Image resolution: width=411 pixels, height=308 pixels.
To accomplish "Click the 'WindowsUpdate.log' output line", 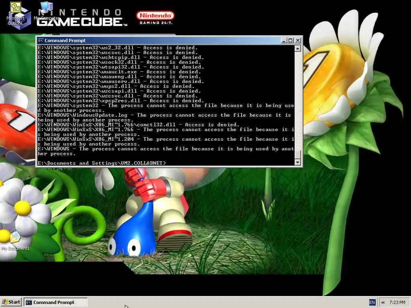I will [165, 118].
